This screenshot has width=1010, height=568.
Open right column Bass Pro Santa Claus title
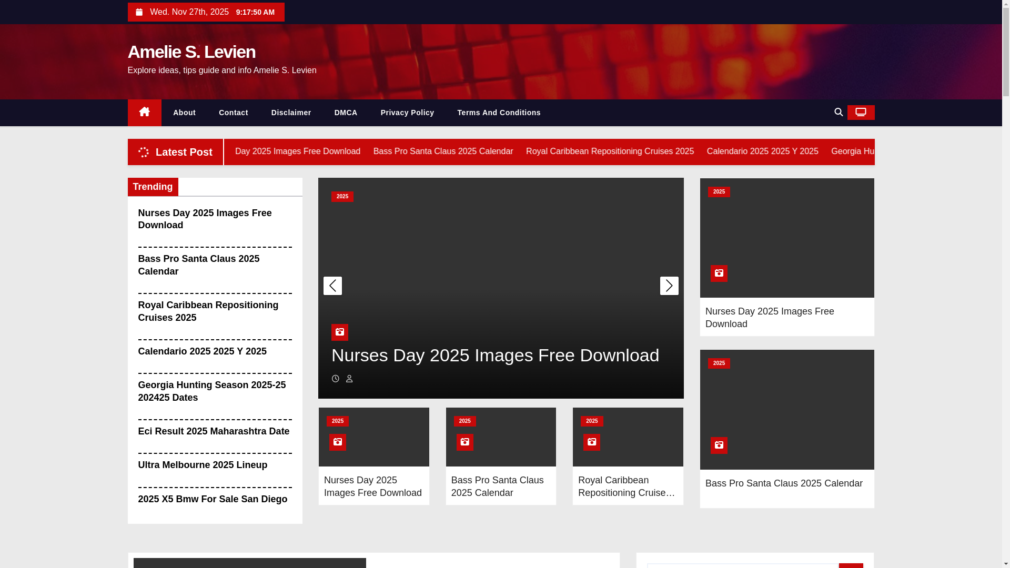[x=784, y=483]
